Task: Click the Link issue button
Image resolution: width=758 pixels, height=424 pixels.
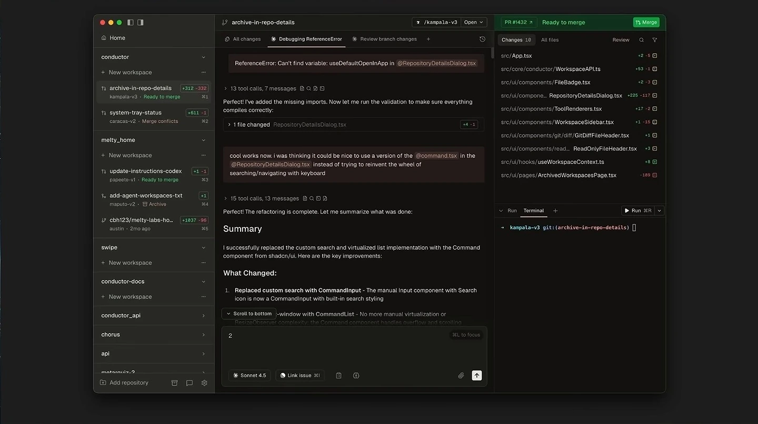Action: [x=300, y=375]
